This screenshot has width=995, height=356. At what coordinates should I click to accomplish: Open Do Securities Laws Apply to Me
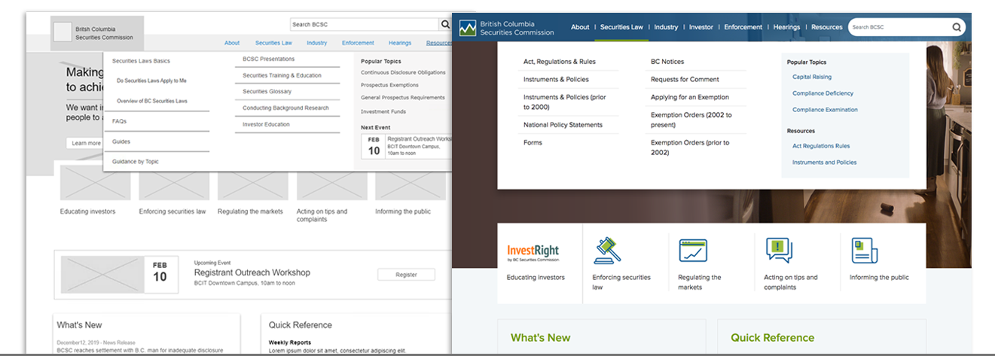[151, 81]
